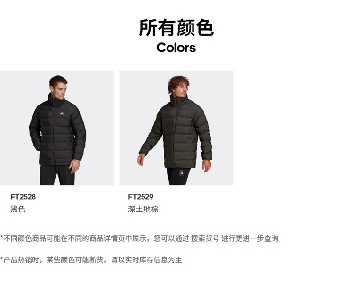
Task: Click the logo patch on brown-jacket model's pants
Action: tap(182, 173)
